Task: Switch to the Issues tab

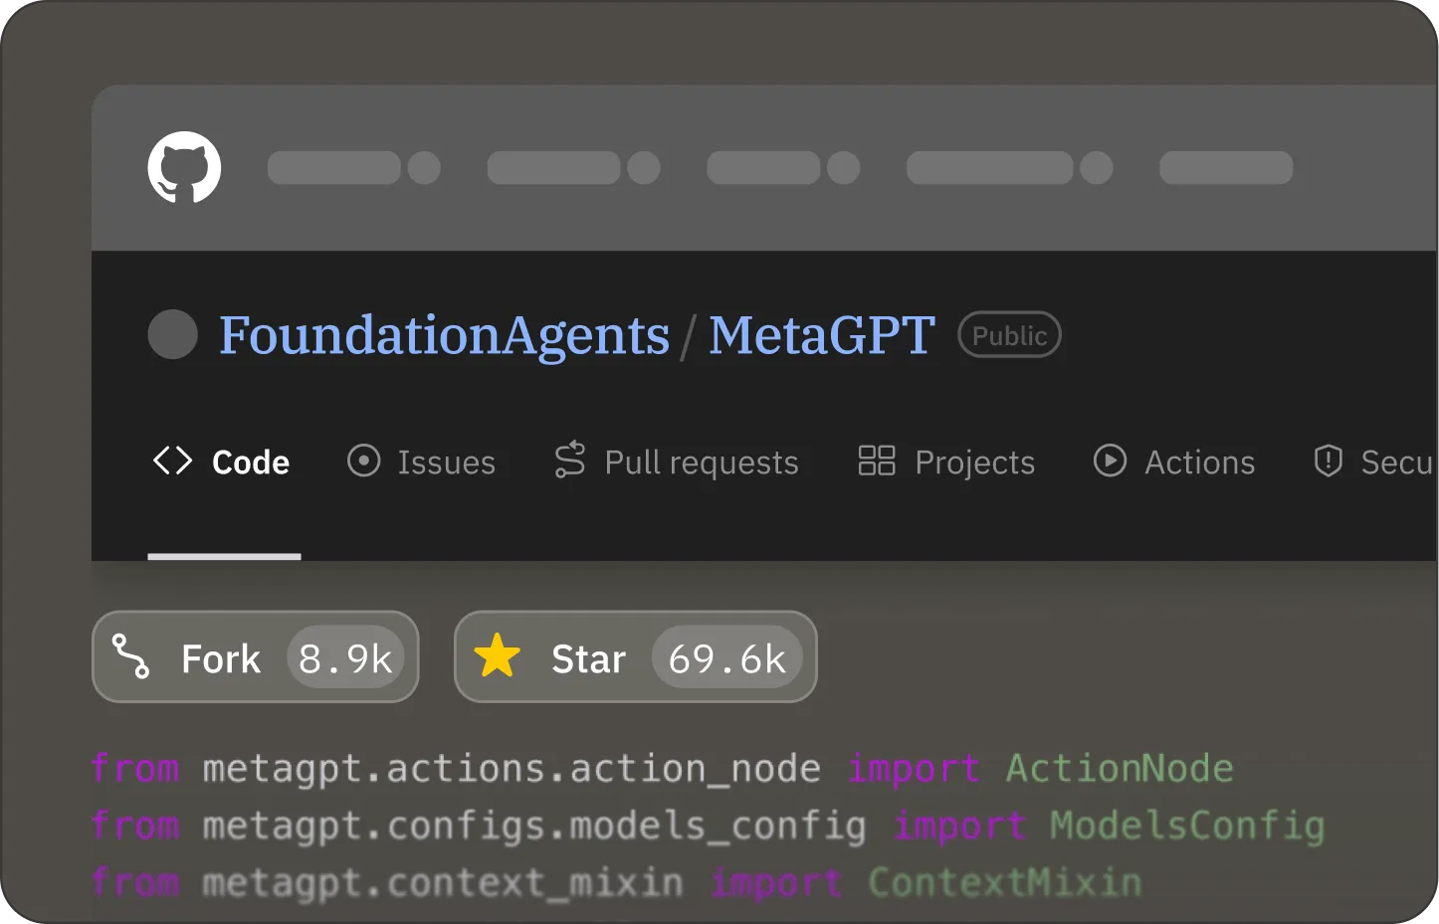Action: click(x=421, y=462)
